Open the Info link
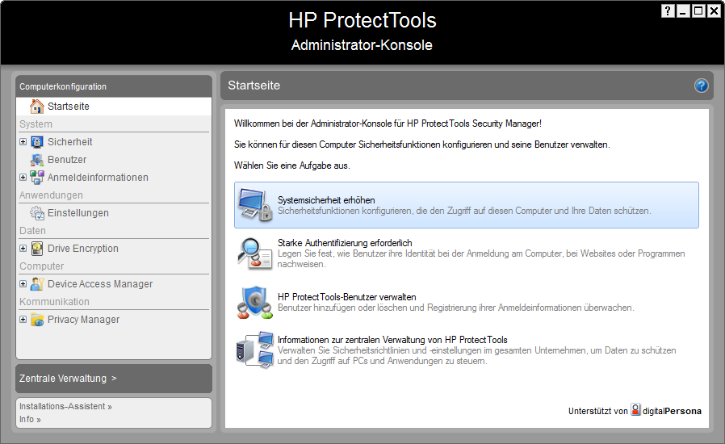Viewport: 725px width, 444px height. point(30,419)
